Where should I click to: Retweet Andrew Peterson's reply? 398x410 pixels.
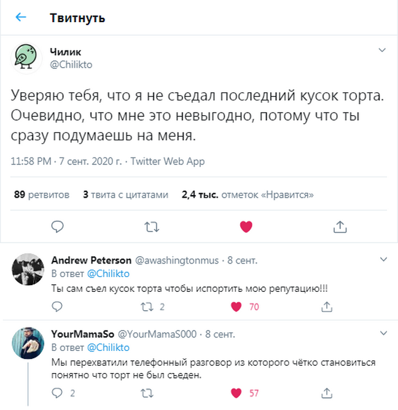point(147,307)
